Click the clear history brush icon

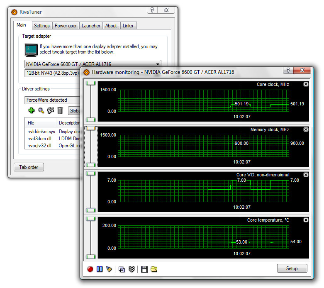pos(109,269)
